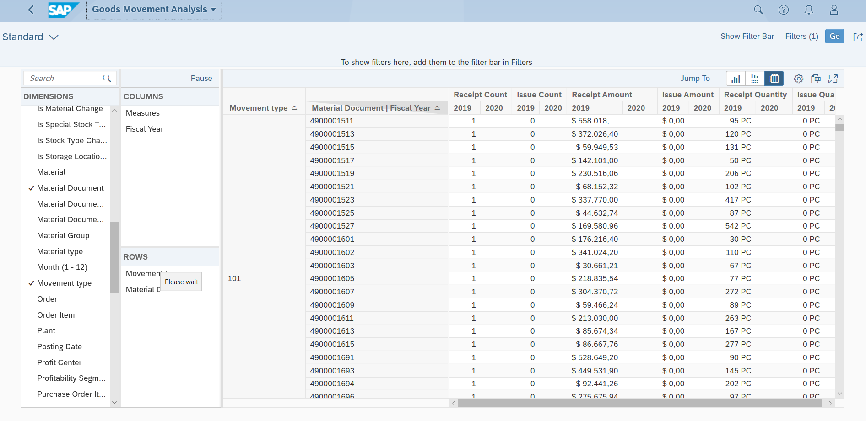The height and width of the screenshot is (421, 866).
Task: Check the Plant dimension
Action: click(46, 330)
